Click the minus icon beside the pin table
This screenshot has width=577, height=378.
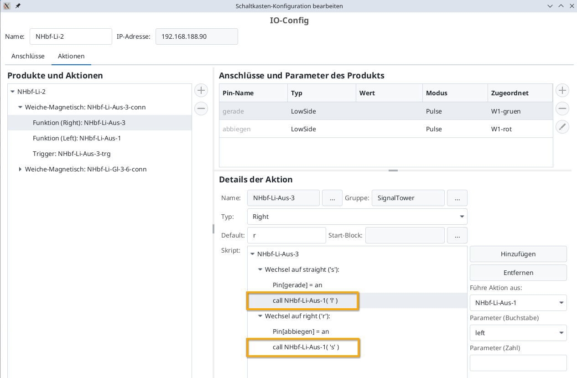562,109
